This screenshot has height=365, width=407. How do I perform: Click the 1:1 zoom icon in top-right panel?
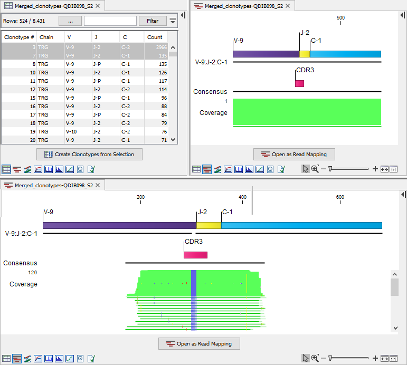pos(394,169)
